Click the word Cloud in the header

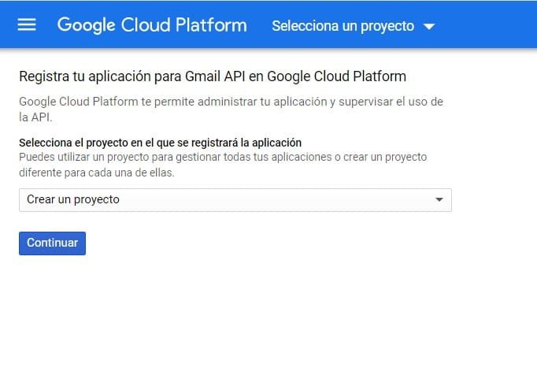tap(146, 25)
